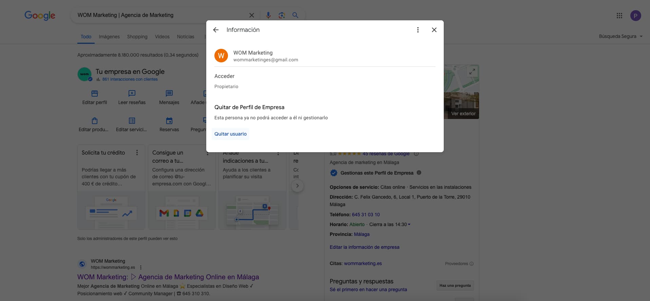Expand the Búsqueda Segura dropdown
Image resolution: width=650 pixels, height=301 pixels.
click(620, 36)
